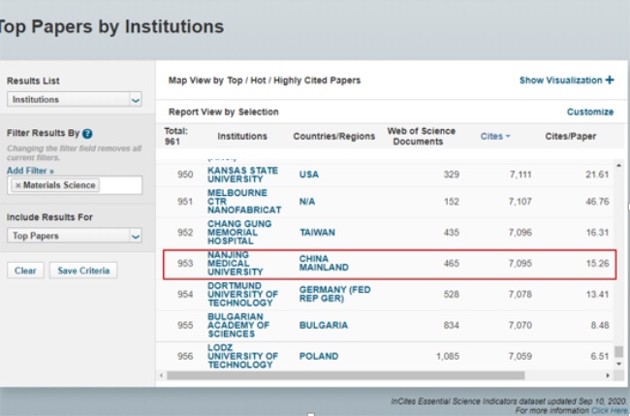Click the vertical scrollbar thumb
The height and width of the screenshot is (416, 630).
click(619, 352)
